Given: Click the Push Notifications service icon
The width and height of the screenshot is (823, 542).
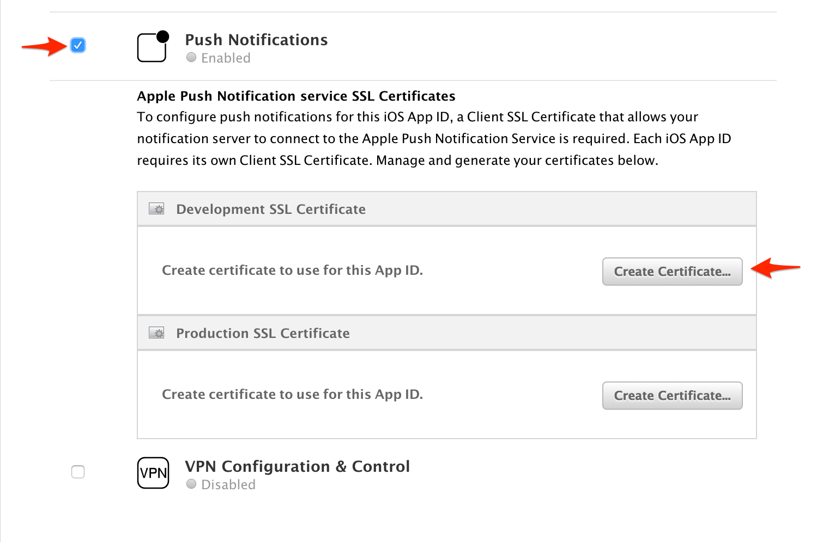Looking at the screenshot, I should point(153,46).
